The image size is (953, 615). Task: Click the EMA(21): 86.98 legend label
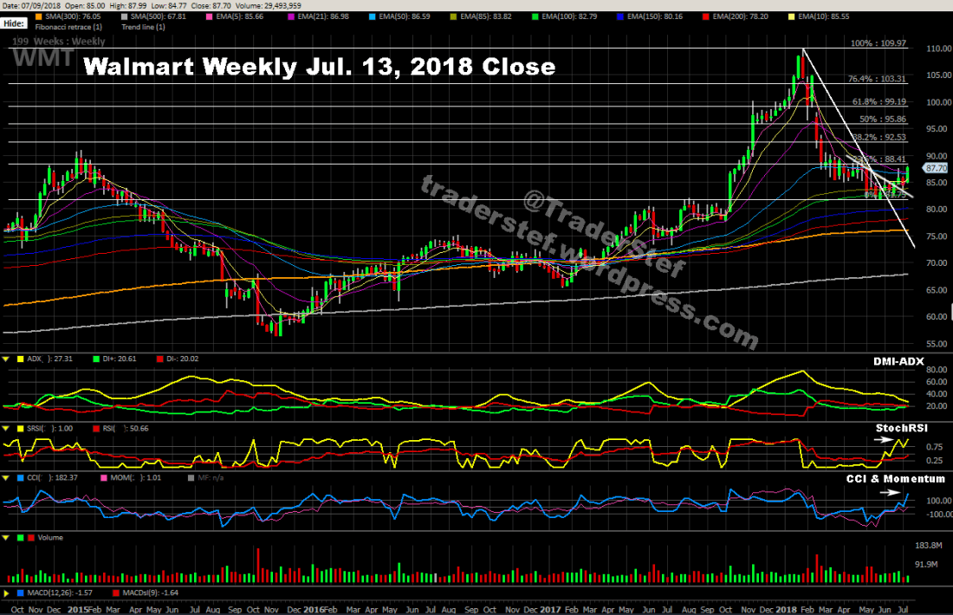click(321, 16)
